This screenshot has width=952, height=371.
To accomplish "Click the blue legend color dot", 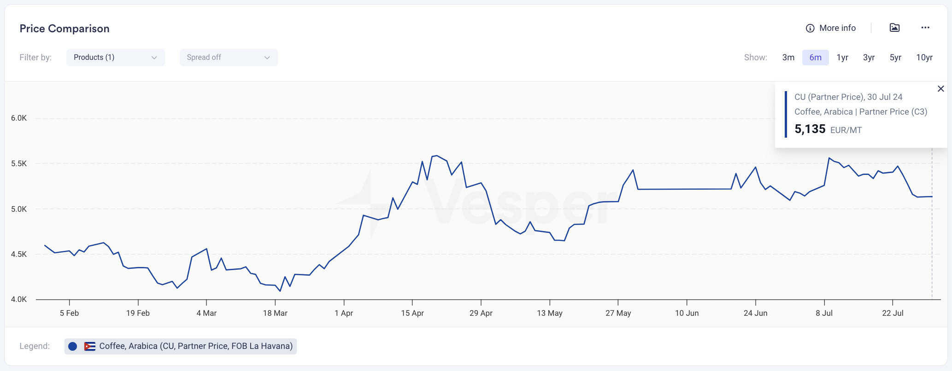I will [72, 346].
